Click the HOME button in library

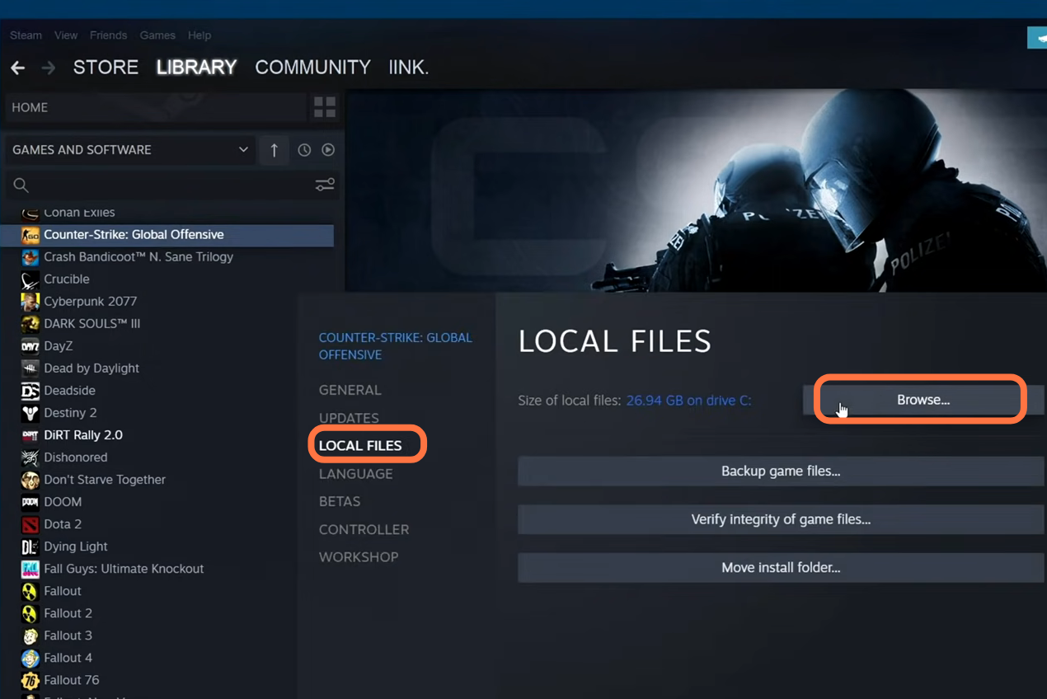click(156, 107)
